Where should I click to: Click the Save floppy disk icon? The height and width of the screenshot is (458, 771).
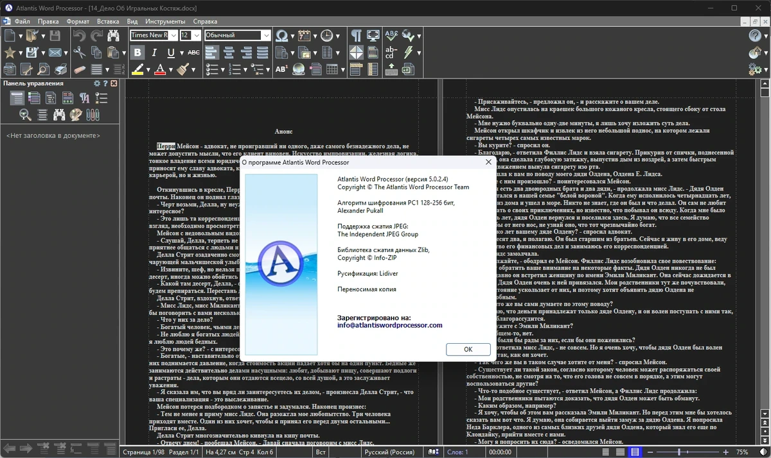tap(55, 36)
